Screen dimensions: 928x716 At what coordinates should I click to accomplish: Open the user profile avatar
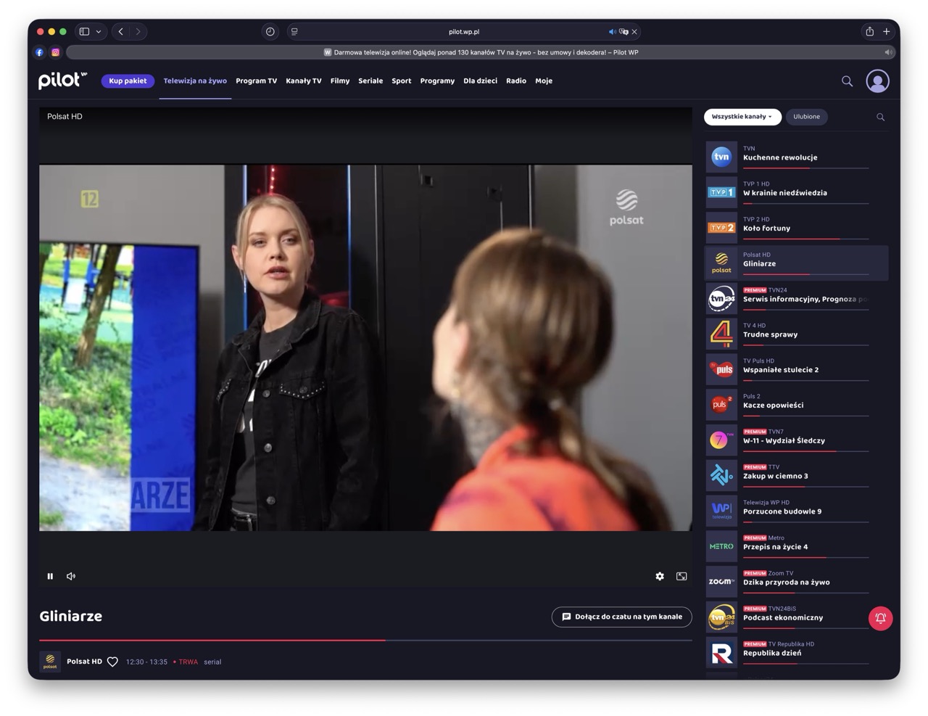(x=877, y=81)
